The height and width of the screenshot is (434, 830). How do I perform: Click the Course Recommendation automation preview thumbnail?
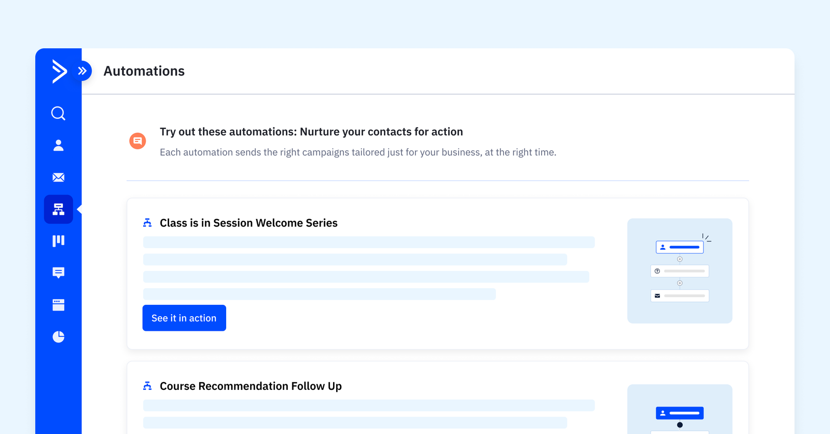(680, 410)
